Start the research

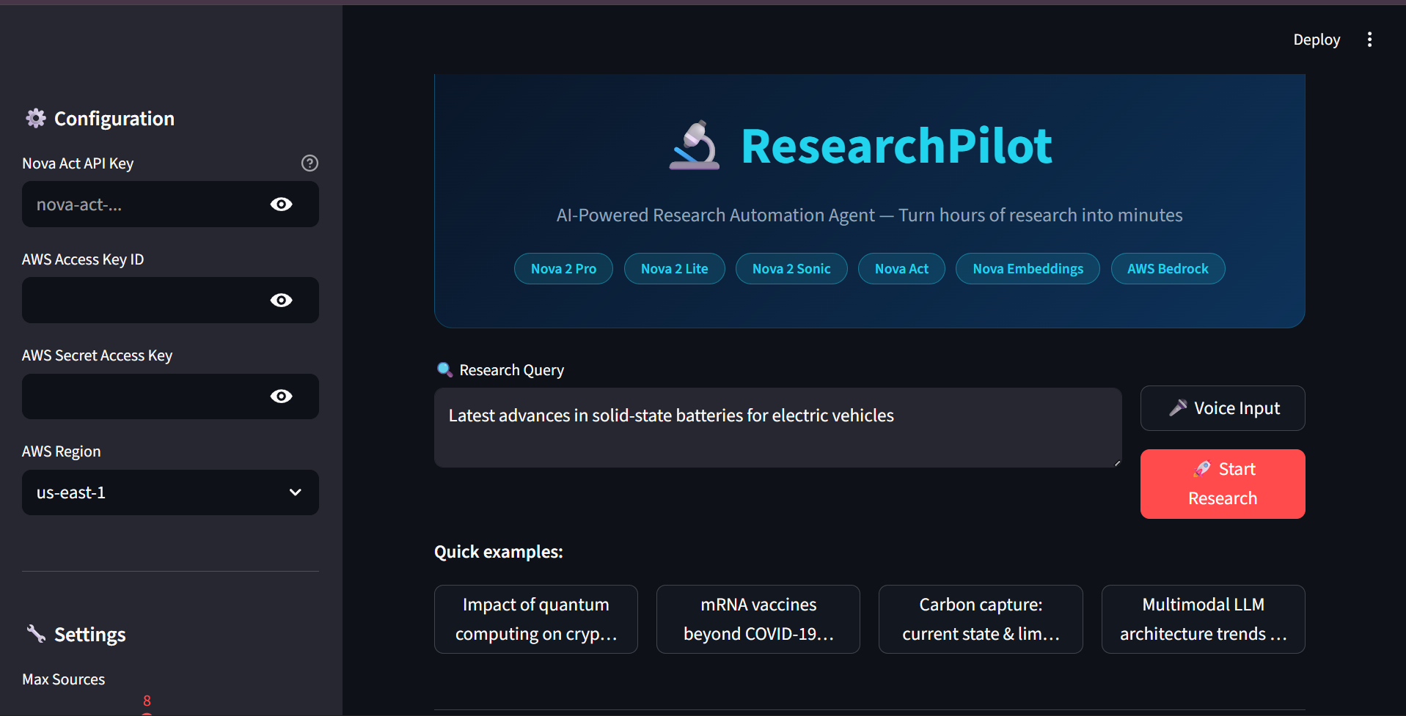(x=1223, y=484)
